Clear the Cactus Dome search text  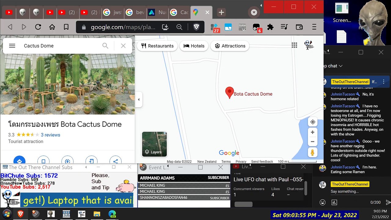pos(123,46)
